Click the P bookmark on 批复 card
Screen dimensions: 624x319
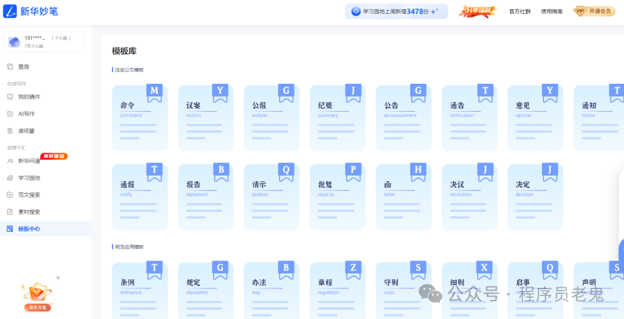tap(353, 172)
